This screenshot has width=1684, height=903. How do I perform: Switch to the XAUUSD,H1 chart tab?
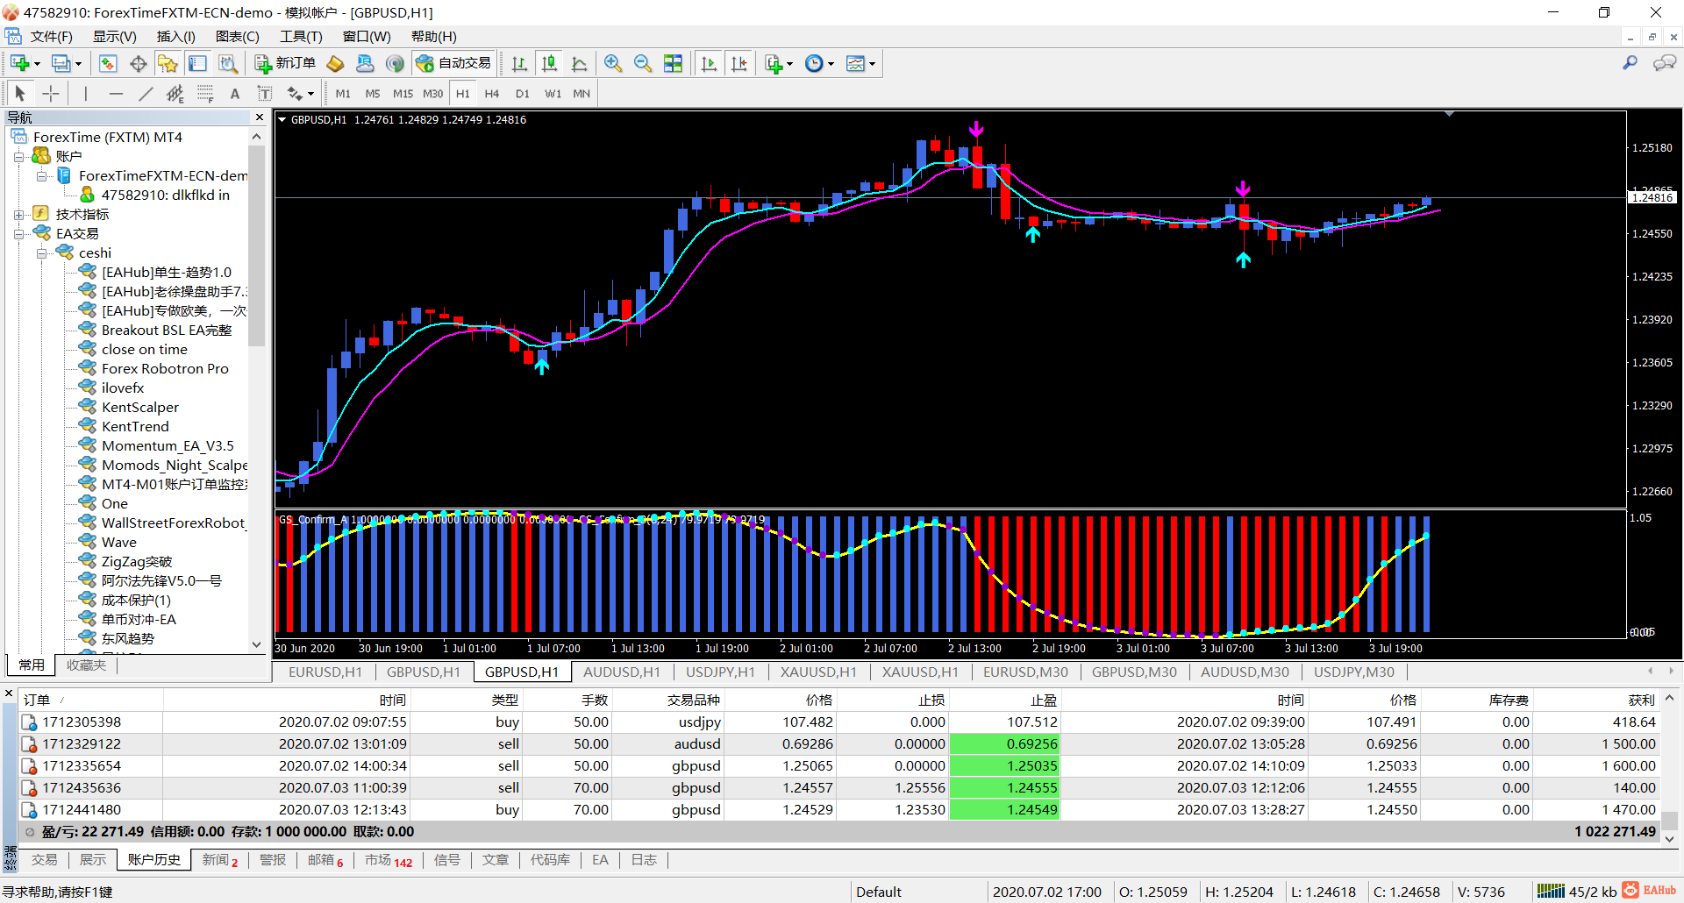coord(817,672)
